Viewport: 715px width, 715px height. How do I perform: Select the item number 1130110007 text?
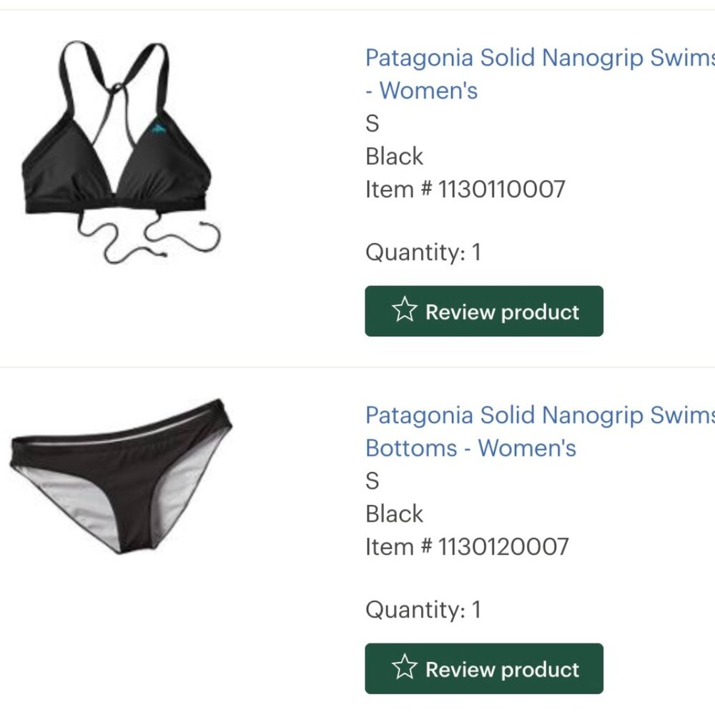[x=465, y=189]
